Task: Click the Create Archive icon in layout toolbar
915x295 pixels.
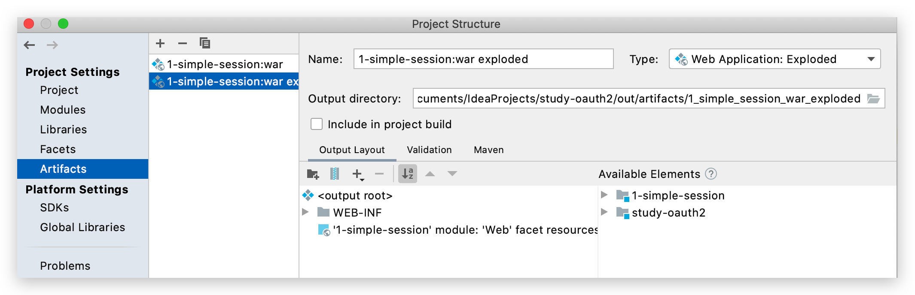Action: tap(334, 174)
